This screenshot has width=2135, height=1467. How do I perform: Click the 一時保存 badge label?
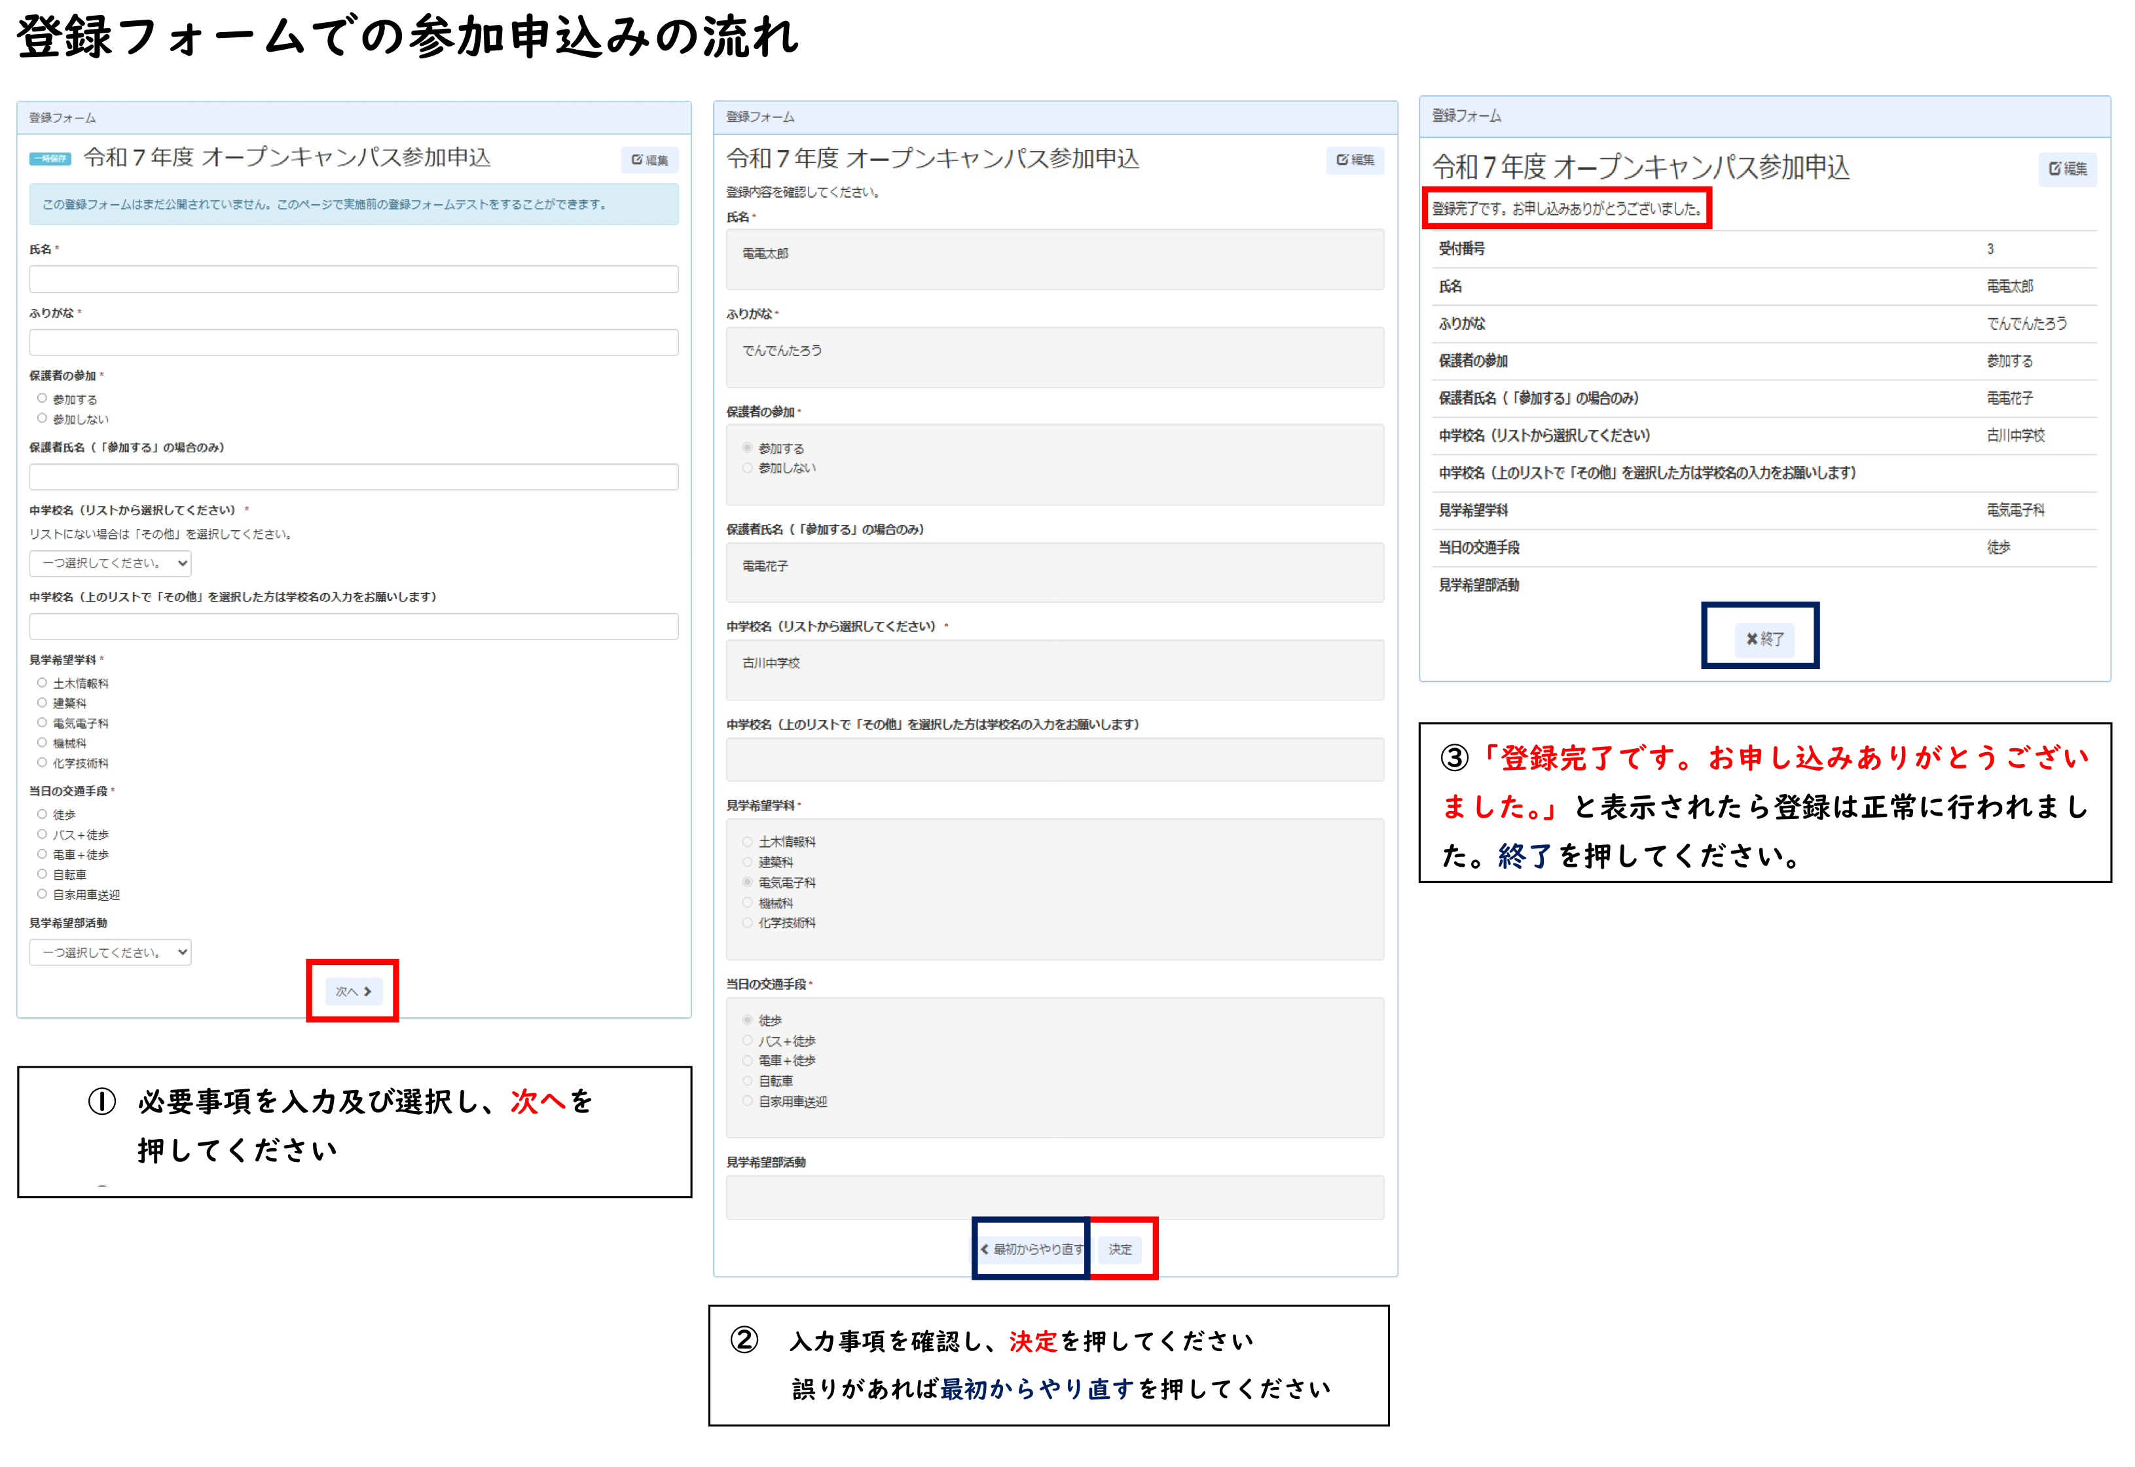pyautogui.click(x=50, y=159)
